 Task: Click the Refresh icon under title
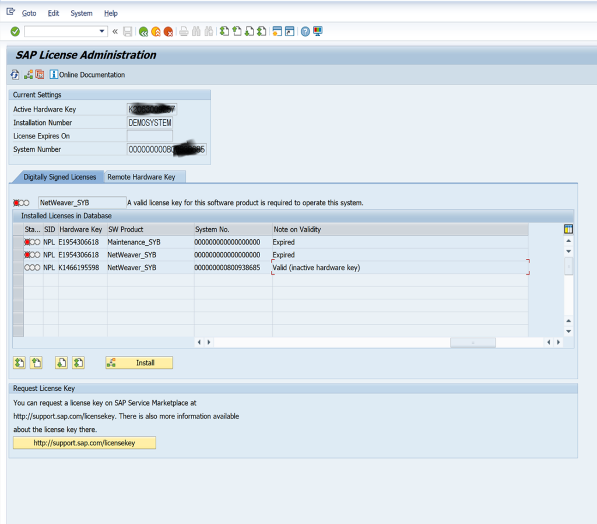click(15, 75)
